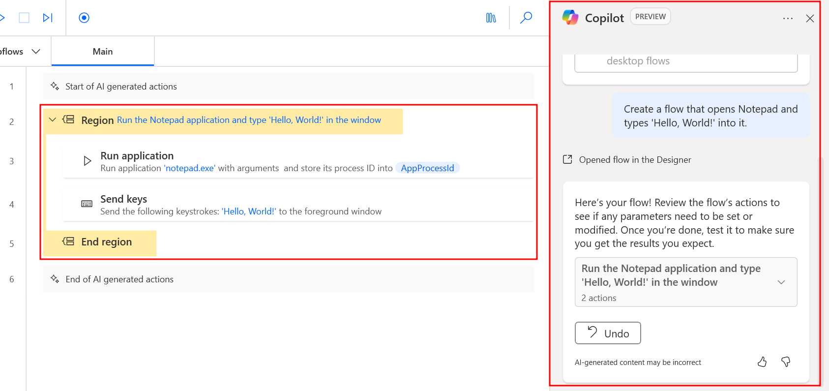
Task: Click the Copilot card title 'Run the Notepad application'
Action: (x=671, y=275)
